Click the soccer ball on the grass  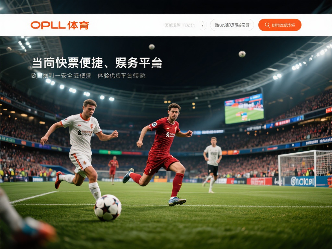click(x=108, y=207)
